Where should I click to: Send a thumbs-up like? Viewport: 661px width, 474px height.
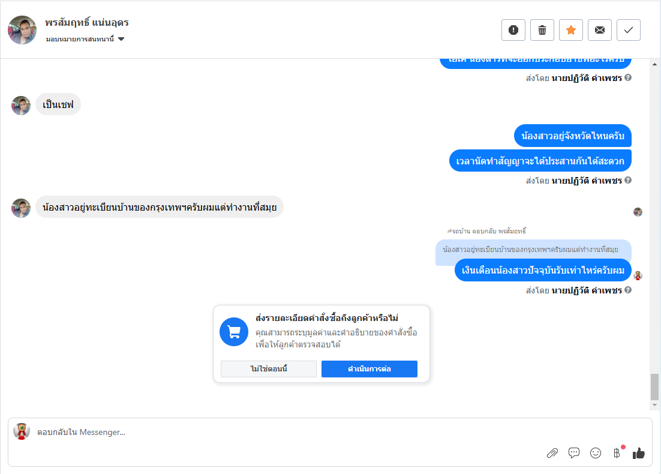pos(639,453)
